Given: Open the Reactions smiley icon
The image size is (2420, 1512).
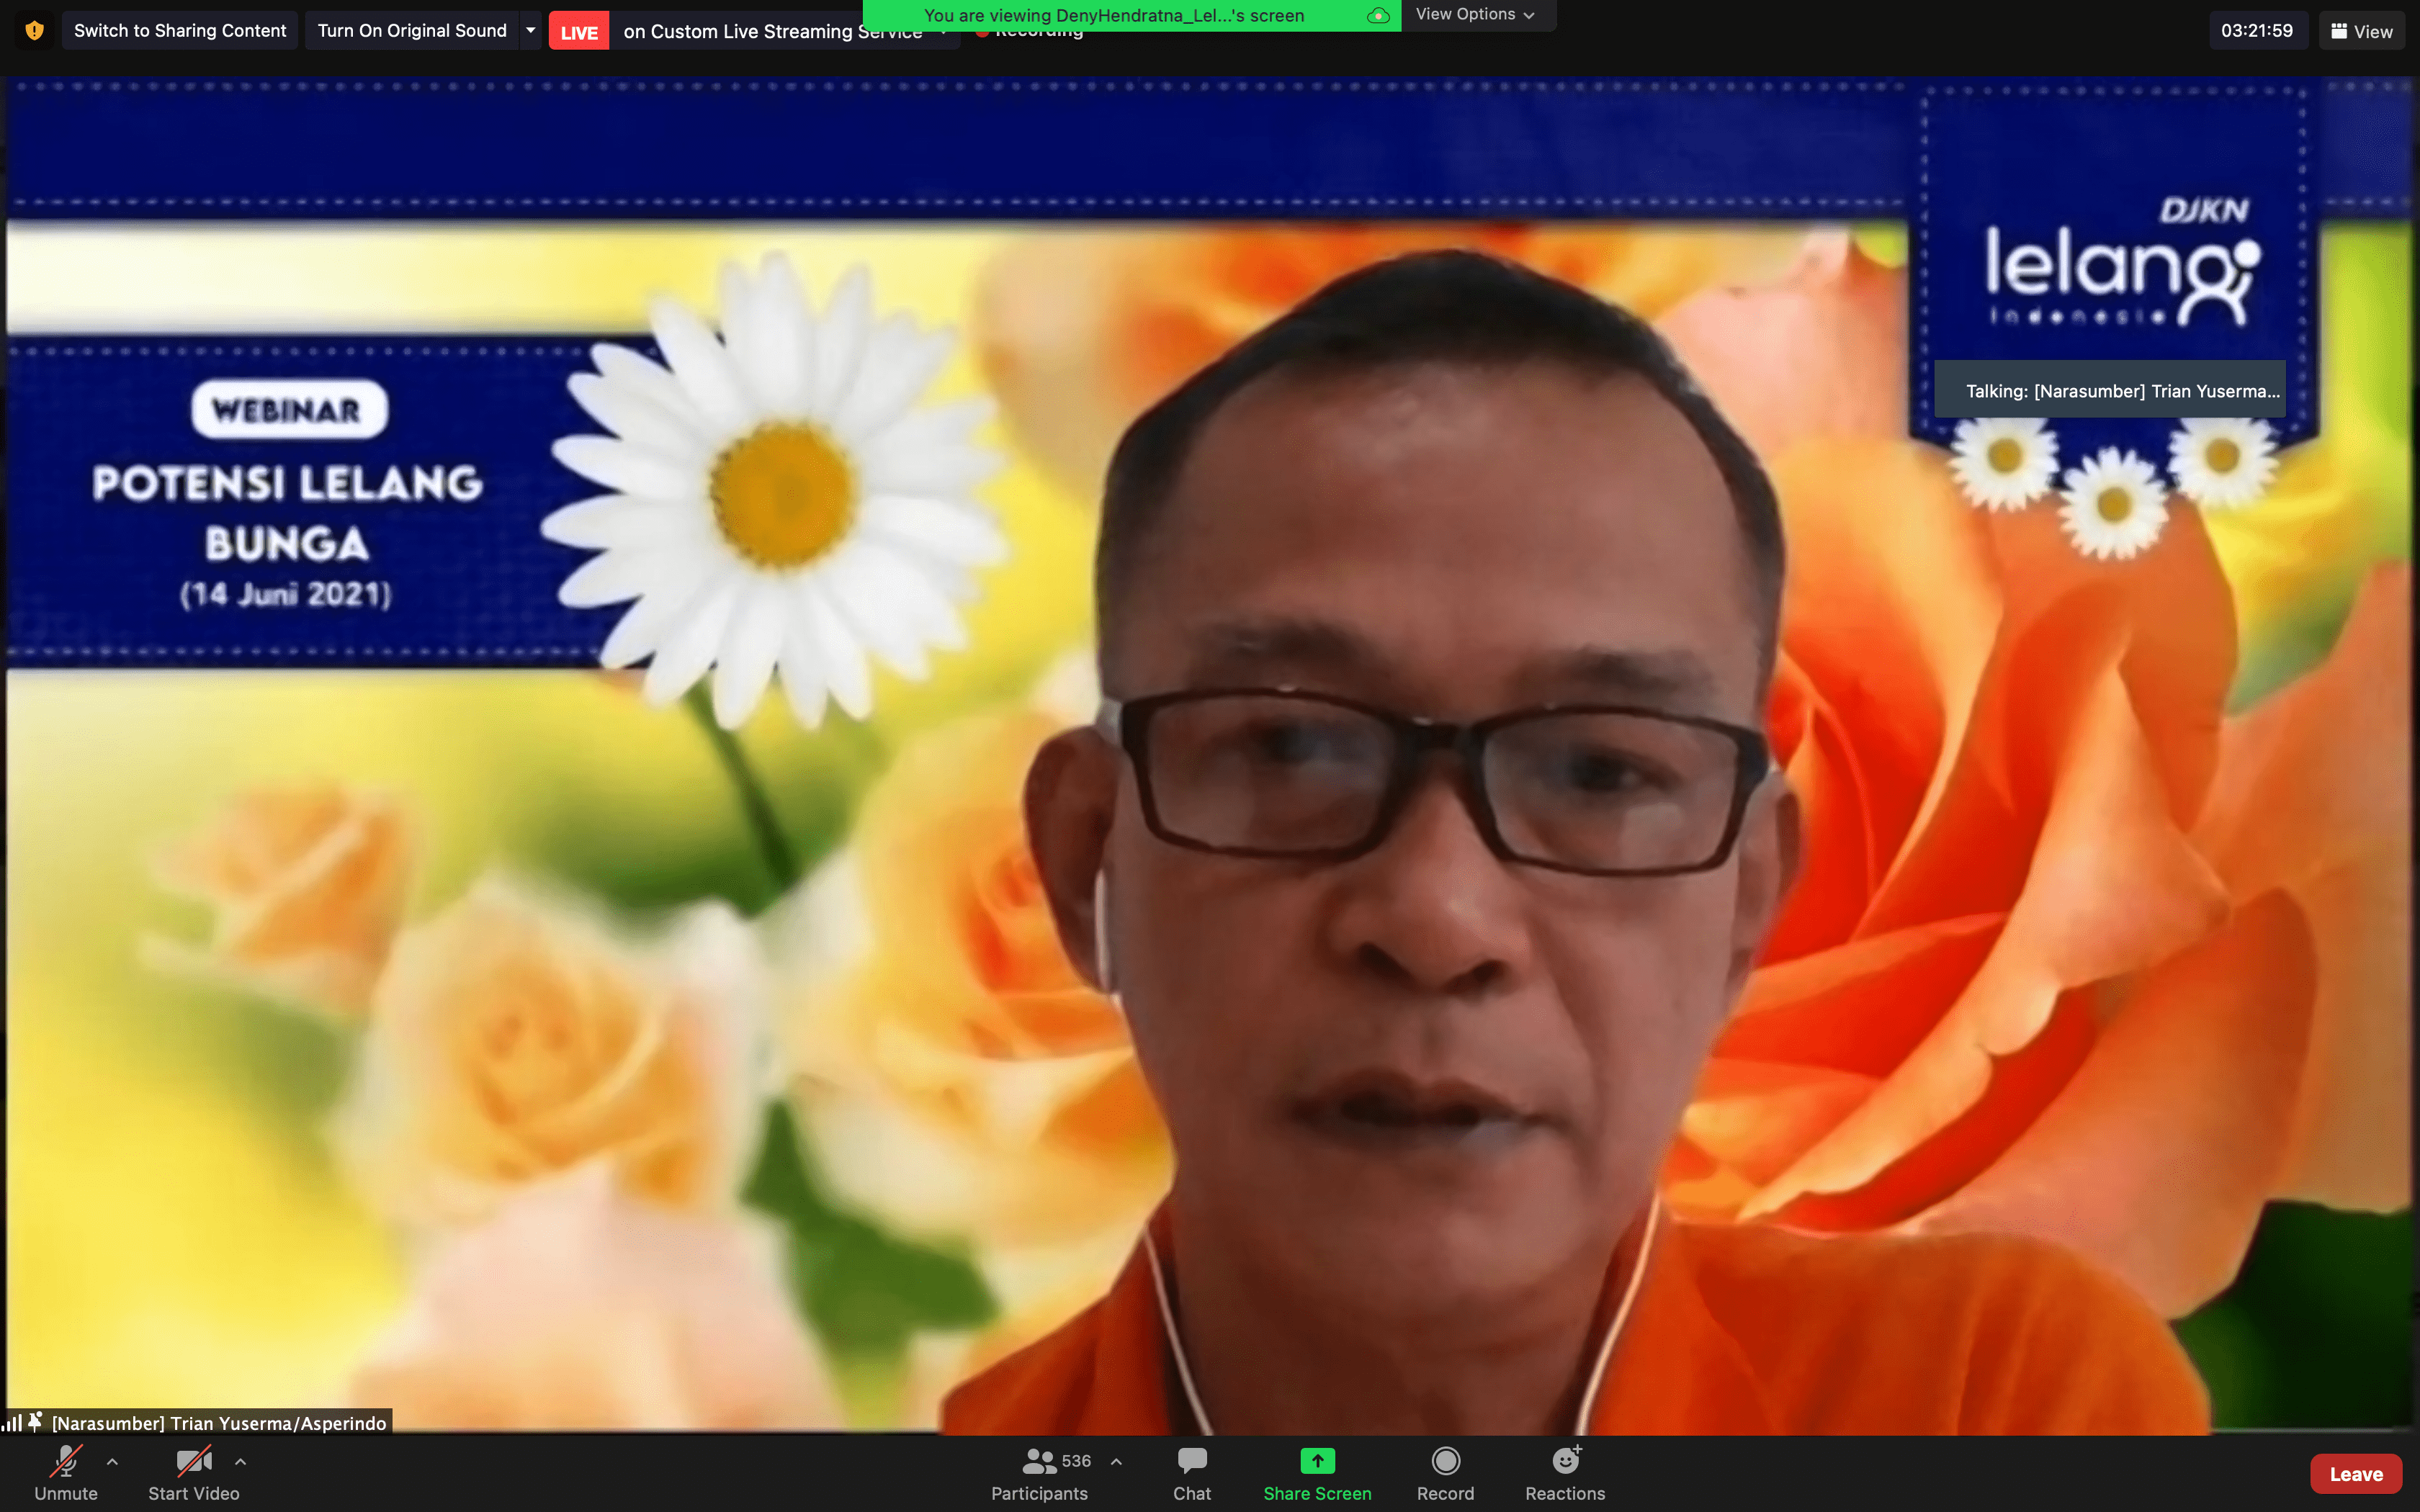Looking at the screenshot, I should coord(1565,1462).
